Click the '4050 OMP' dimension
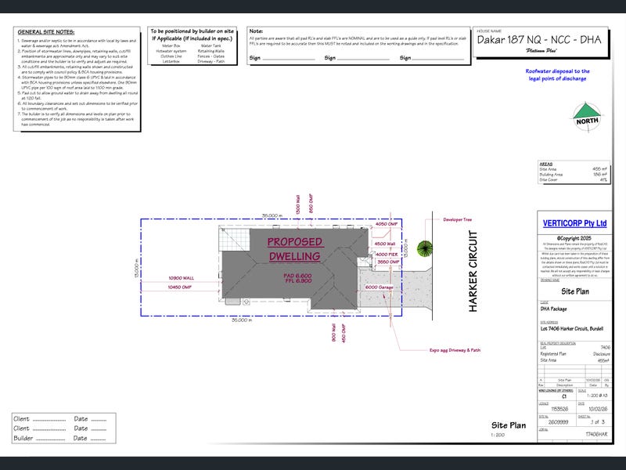Viewport: 626px width, 470px height. [387, 224]
